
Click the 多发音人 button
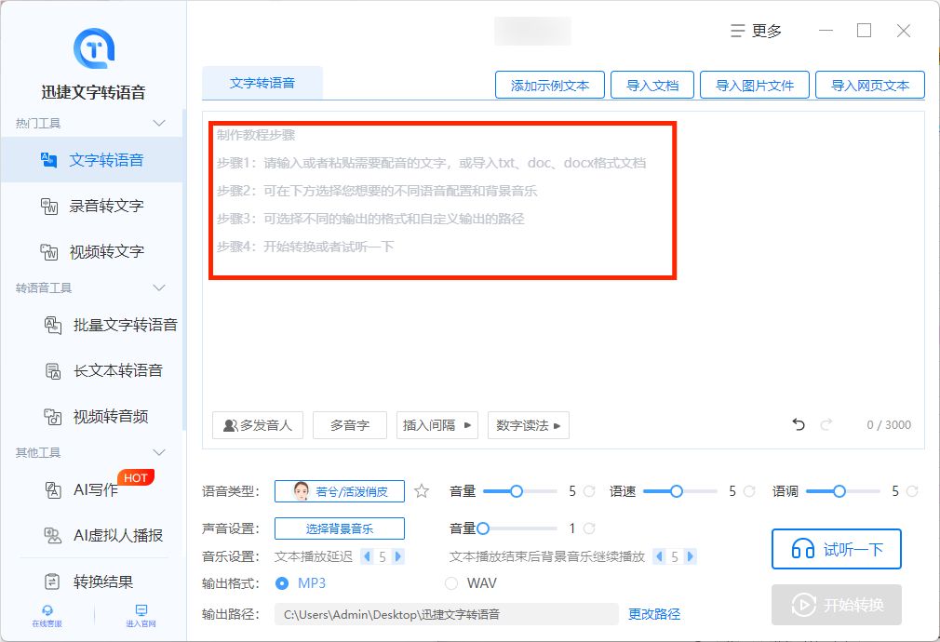click(258, 425)
